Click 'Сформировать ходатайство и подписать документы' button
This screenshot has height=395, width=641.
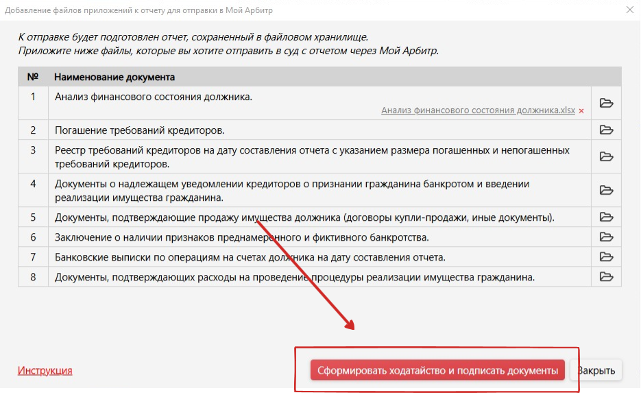pyautogui.click(x=437, y=370)
